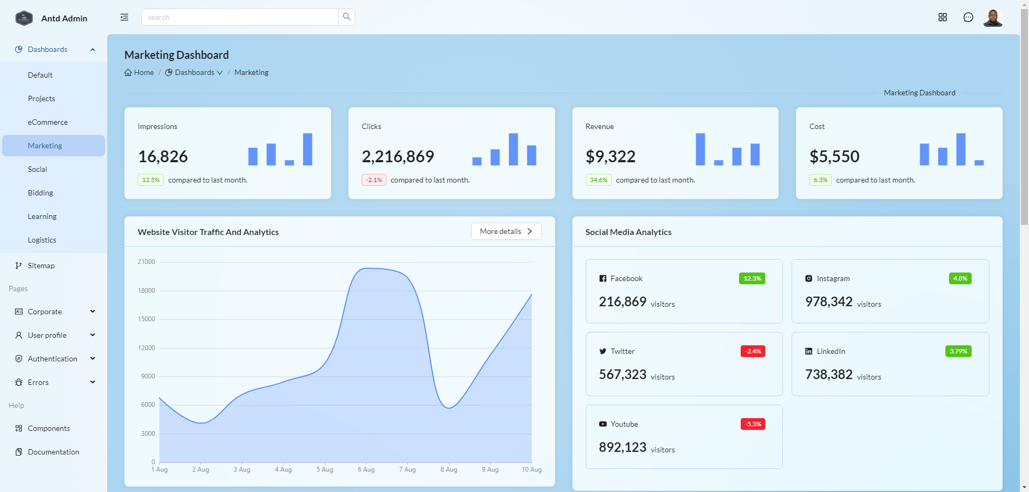Click the 6.3% Cost change tag

[x=821, y=180]
